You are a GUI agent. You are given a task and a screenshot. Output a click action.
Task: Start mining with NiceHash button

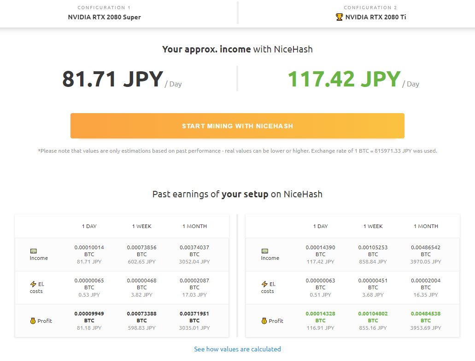click(x=238, y=126)
